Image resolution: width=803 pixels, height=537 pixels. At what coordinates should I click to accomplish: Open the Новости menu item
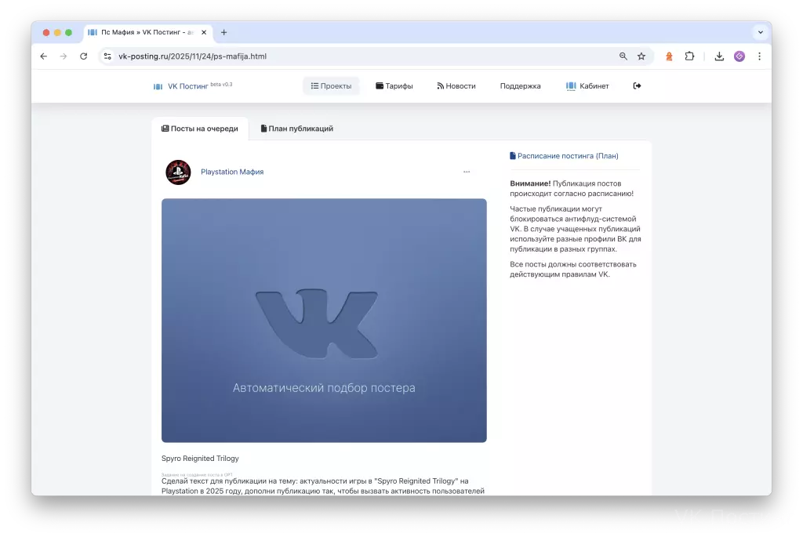pyautogui.click(x=456, y=86)
